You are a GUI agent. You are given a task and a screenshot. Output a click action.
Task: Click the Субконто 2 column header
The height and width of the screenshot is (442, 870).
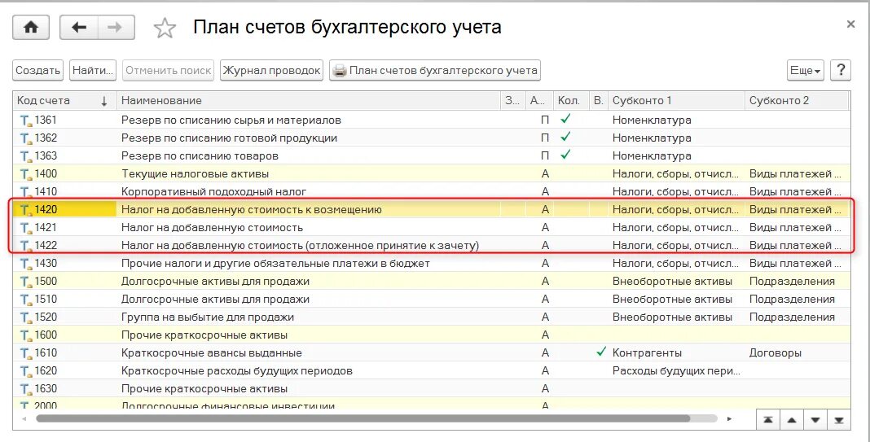(x=797, y=100)
